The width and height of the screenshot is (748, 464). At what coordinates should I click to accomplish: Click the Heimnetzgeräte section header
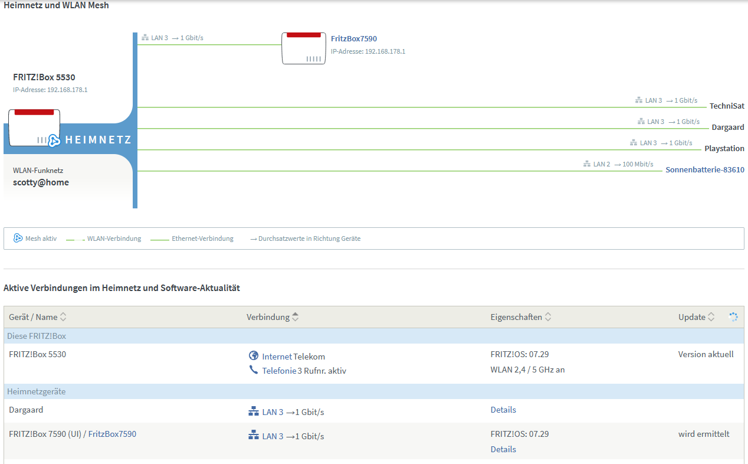[x=373, y=391]
